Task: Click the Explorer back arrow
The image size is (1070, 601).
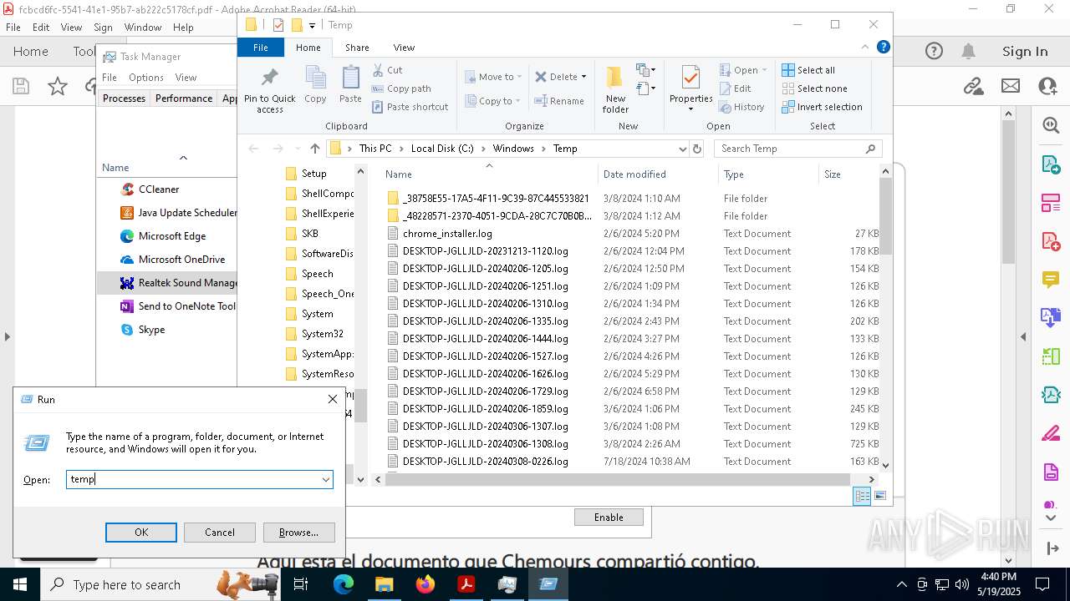Action: [254, 149]
